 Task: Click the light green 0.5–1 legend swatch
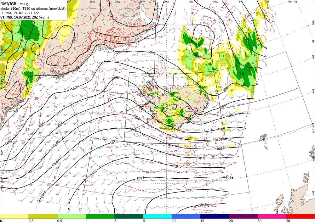[x=72, y=216]
